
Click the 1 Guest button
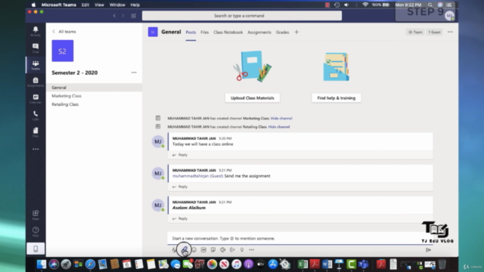pyautogui.click(x=434, y=32)
